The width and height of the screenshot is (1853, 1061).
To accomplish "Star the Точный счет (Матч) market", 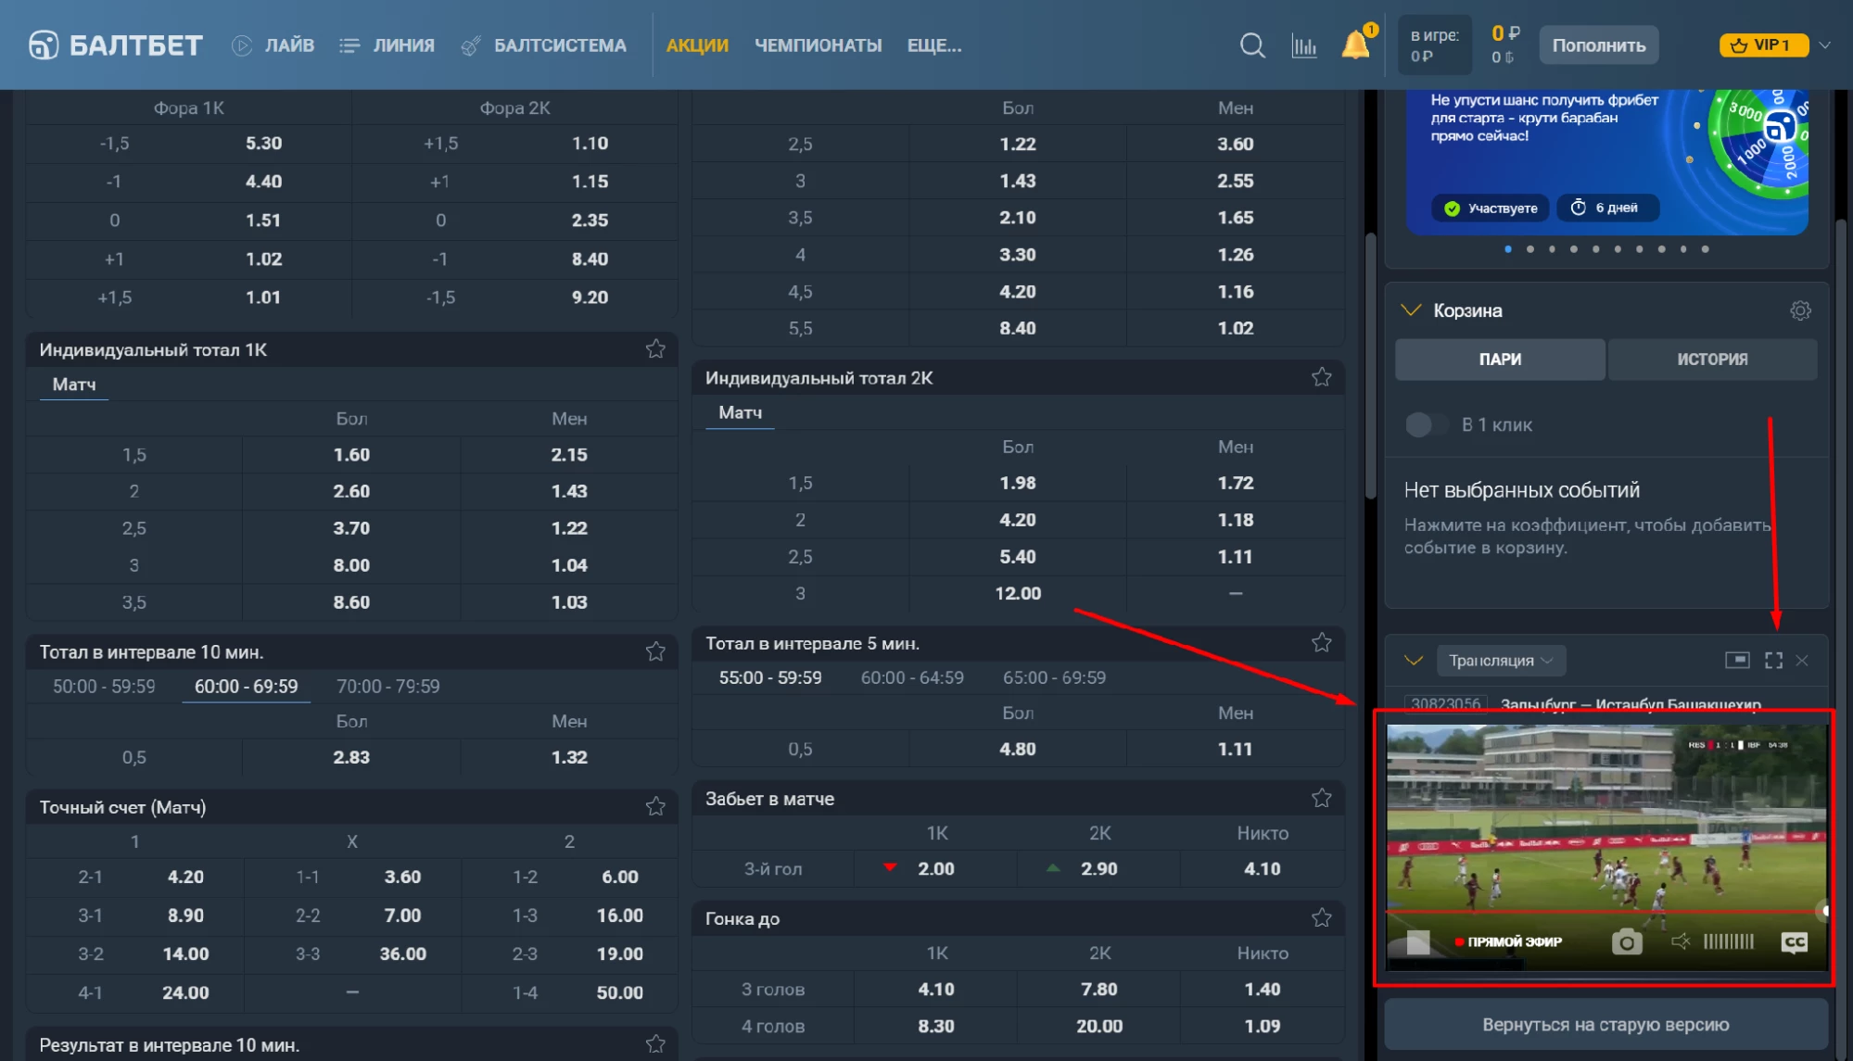I will 655,806.
